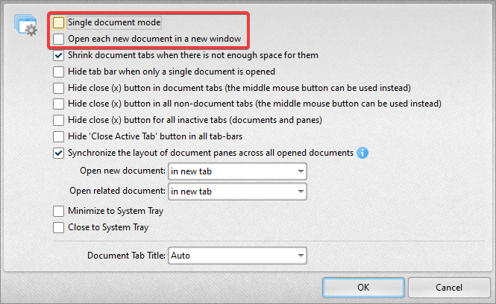Check Open each new document in a new window

pyautogui.click(x=58, y=39)
